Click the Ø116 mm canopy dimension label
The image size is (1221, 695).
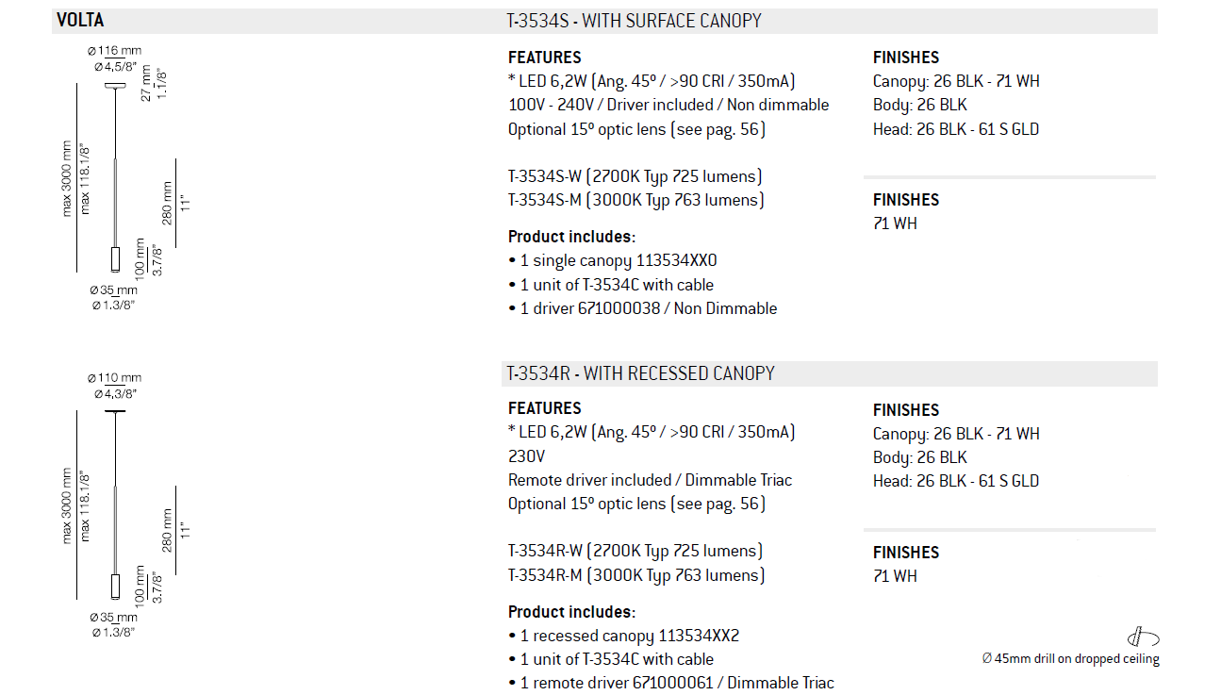coord(114,50)
